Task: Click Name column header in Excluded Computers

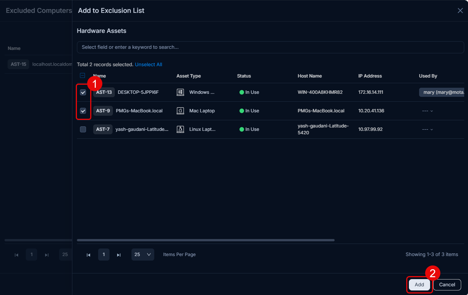Action: 14,48
